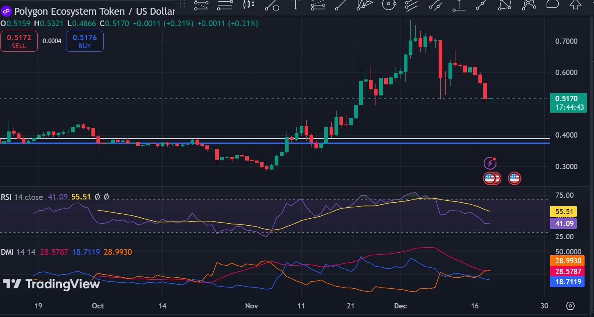The height and width of the screenshot is (317, 594).
Task: Select the horizontal lines drawing tool icon
Action: point(225,5)
